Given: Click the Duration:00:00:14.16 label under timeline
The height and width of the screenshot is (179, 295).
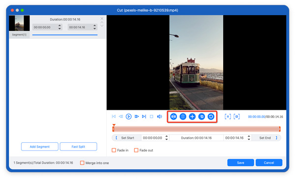Looking at the screenshot, I should click(x=196, y=138).
